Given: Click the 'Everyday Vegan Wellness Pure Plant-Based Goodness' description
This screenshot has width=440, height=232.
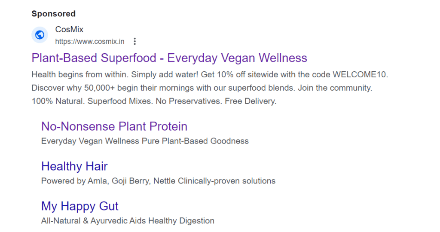Looking at the screenshot, I should pyautogui.click(x=145, y=141).
